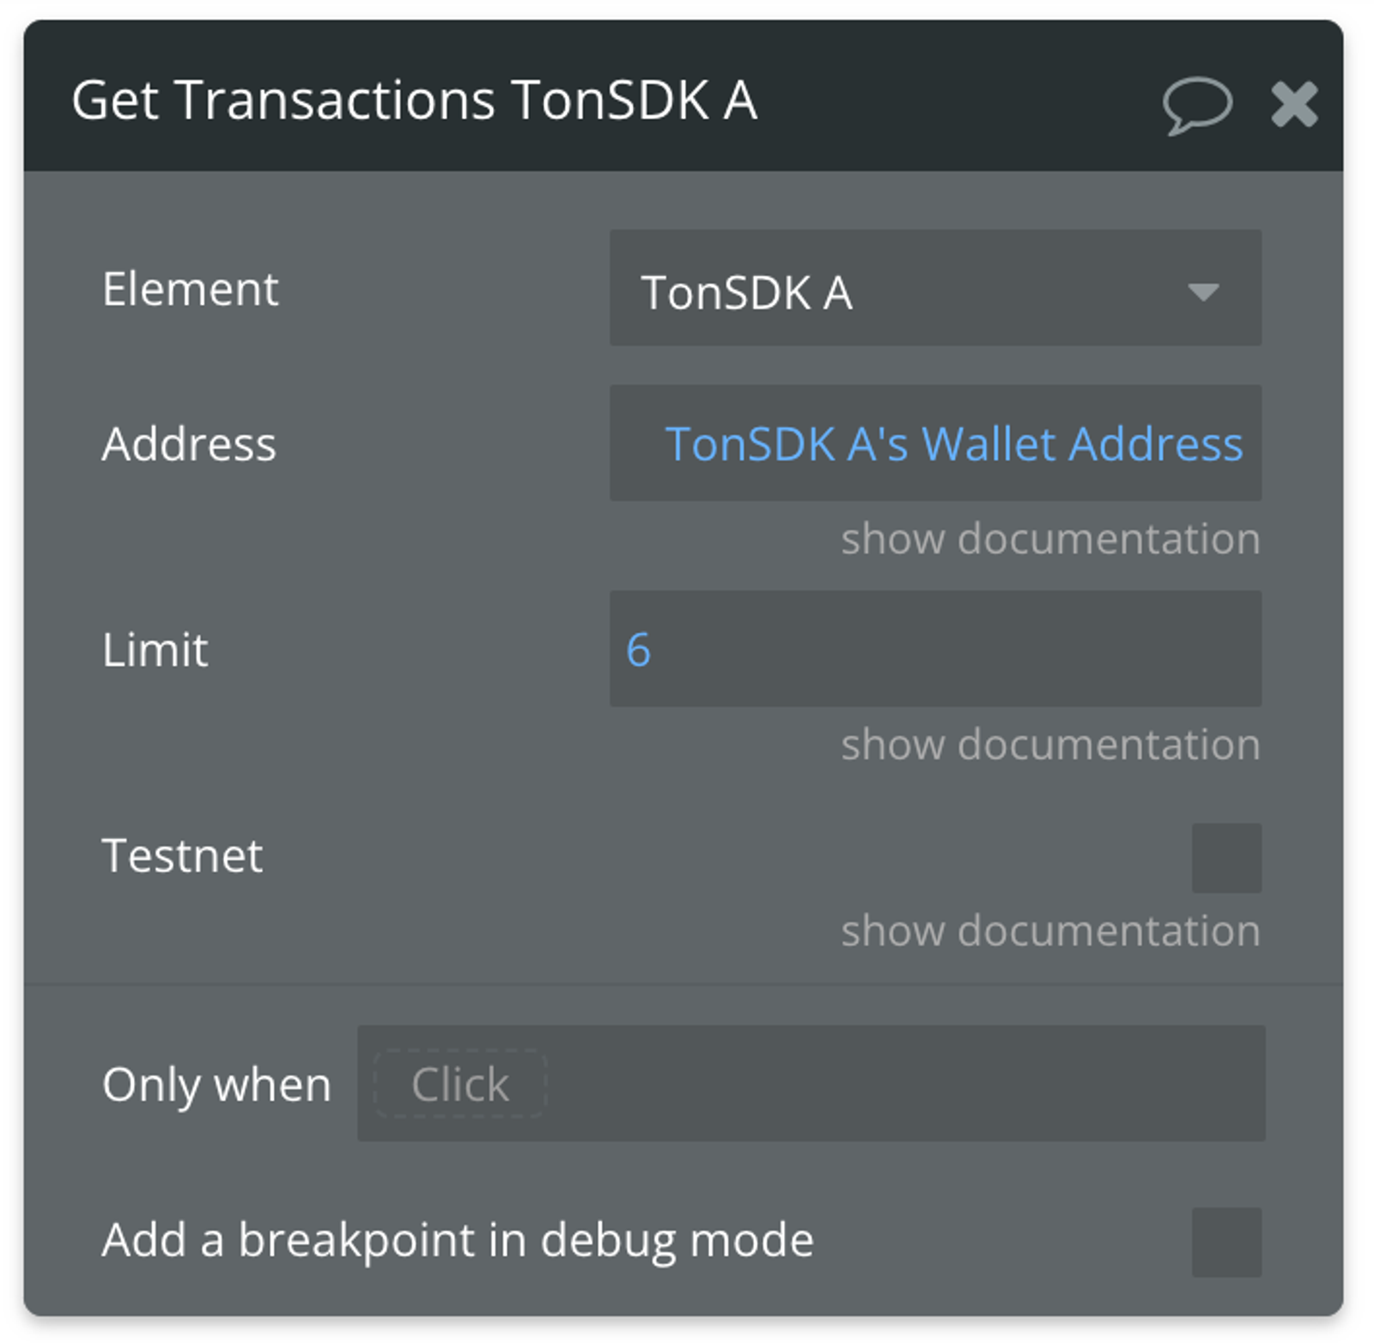Enable the Testnet checkbox
Screen dimensions: 1374x1343
[1226, 857]
